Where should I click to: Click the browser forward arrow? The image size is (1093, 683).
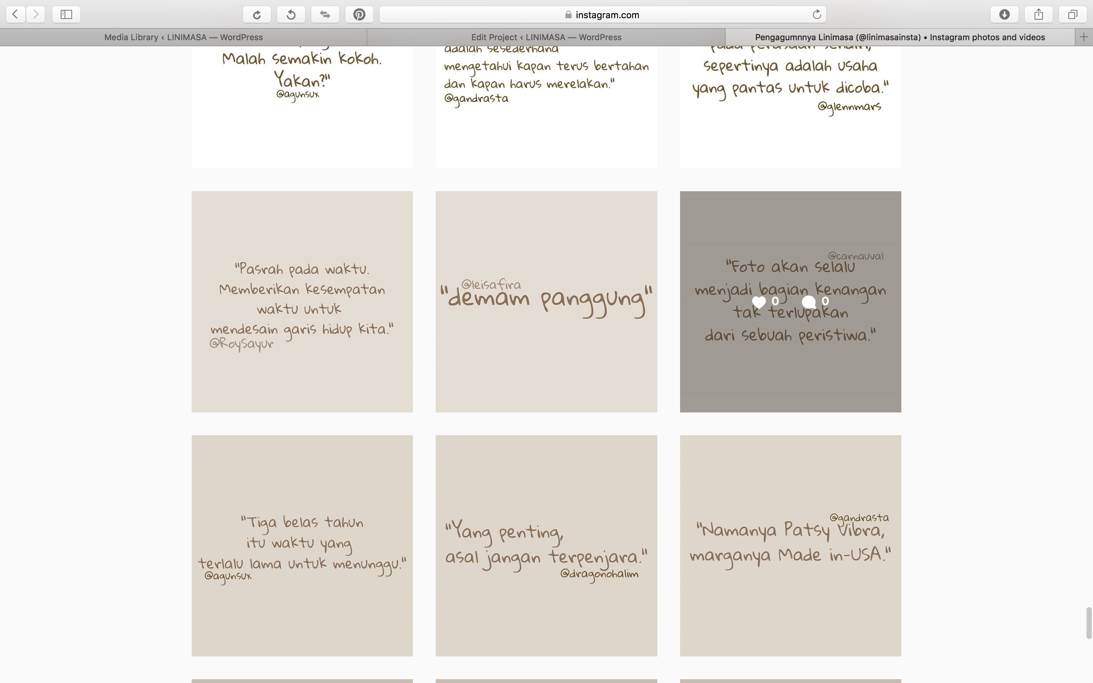tap(36, 14)
